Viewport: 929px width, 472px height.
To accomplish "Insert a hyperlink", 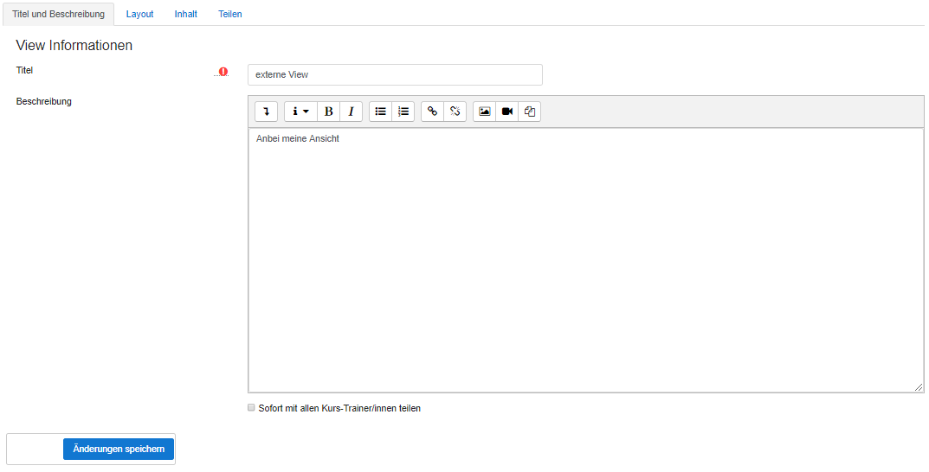I will [x=433, y=112].
